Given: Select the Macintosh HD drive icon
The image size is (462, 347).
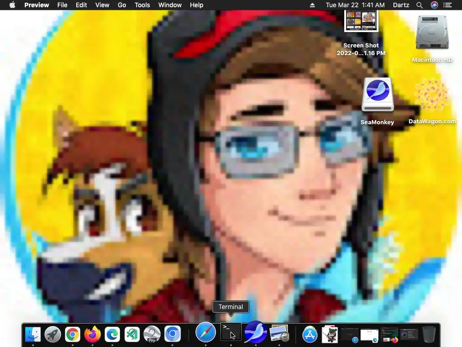Looking at the screenshot, I should pyautogui.click(x=432, y=33).
